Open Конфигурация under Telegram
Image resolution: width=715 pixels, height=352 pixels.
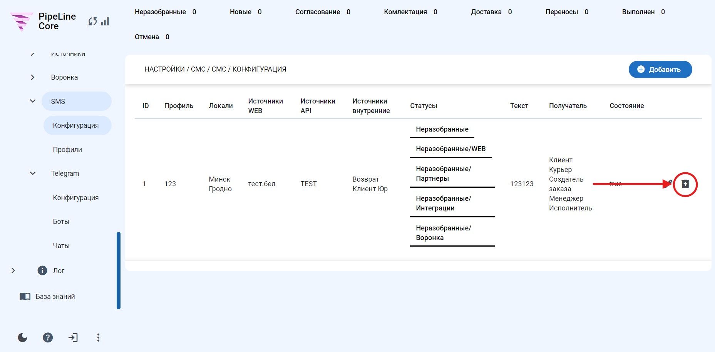[x=76, y=198]
